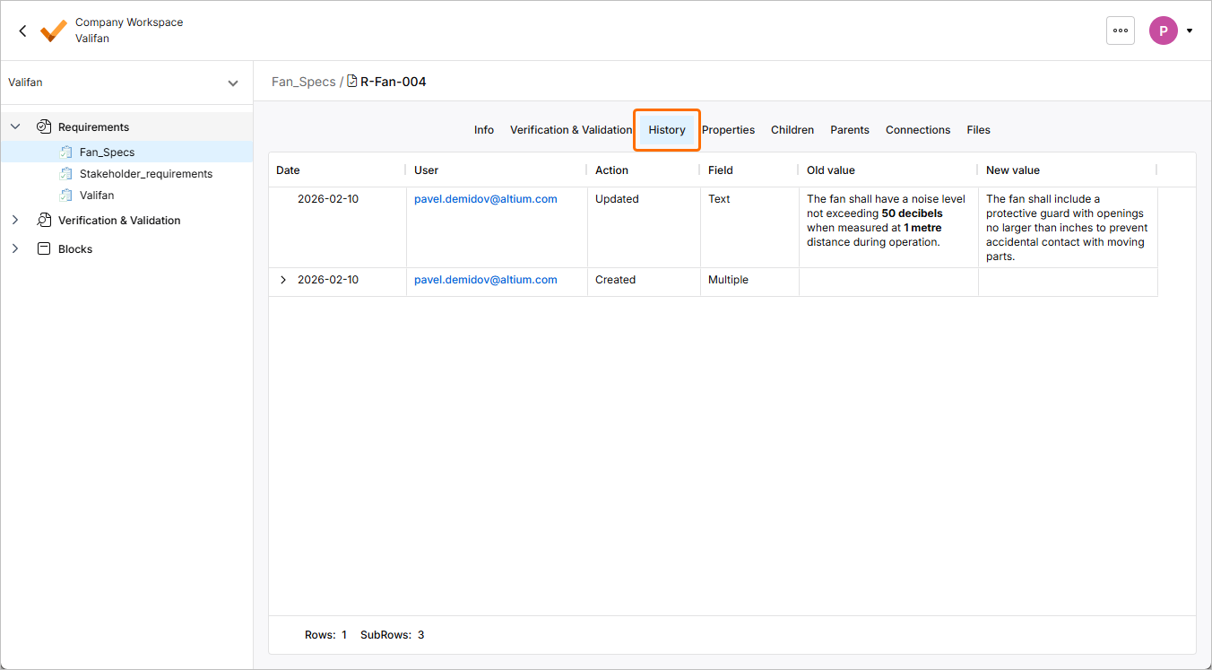Click the Blocks sidebar icon
Screen dimensions: 1212x670
[x=44, y=248]
